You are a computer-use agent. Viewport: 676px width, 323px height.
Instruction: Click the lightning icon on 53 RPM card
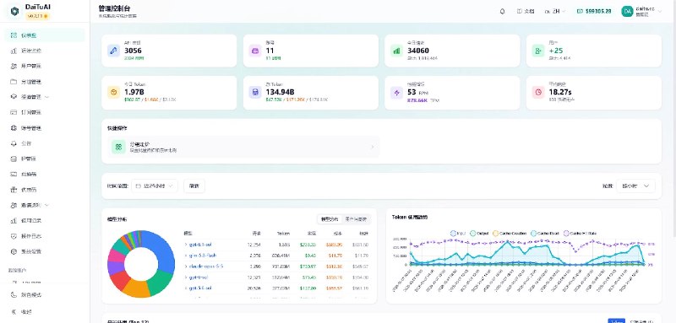coord(396,93)
